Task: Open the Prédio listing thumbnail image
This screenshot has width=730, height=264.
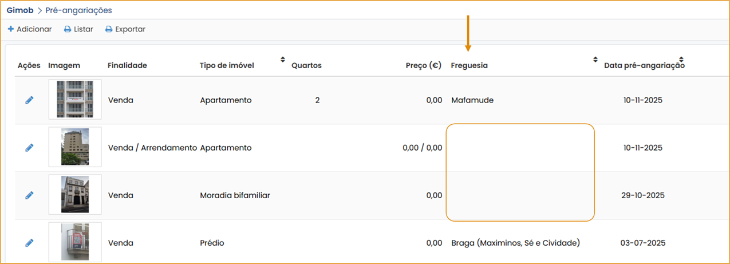Action: coord(75,242)
